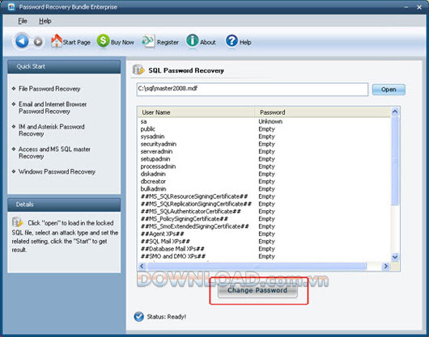429x337 pixels.
Task: Choose IM and Asterisk Password Recovery
Action: pyautogui.click(x=52, y=130)
